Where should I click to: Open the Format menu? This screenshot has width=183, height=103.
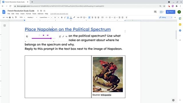coord(28,14)
